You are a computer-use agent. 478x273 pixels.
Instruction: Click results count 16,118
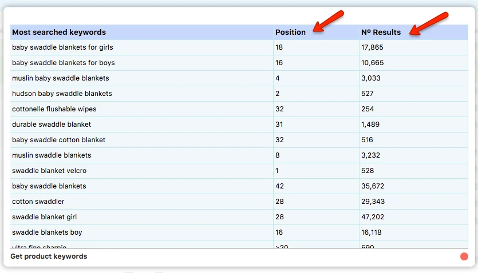(372, 232)
